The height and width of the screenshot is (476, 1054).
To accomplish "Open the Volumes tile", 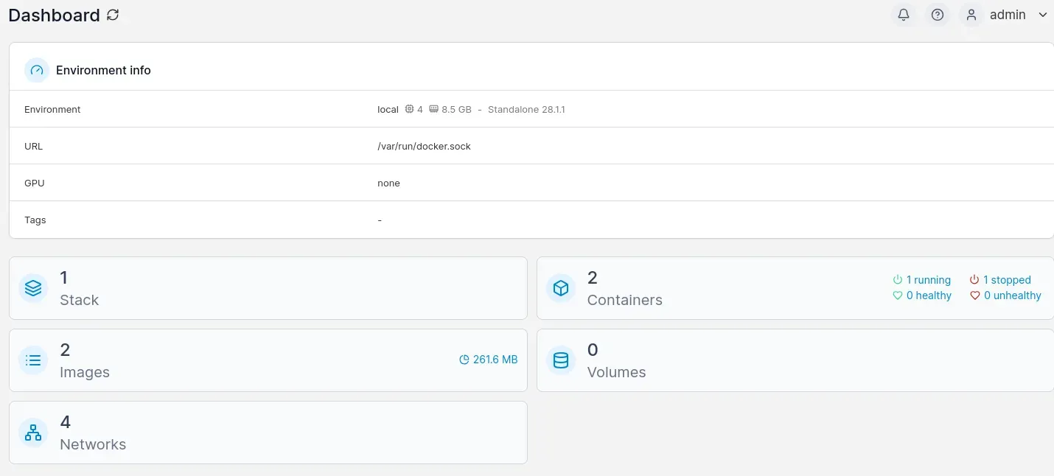I will (795, 360).
